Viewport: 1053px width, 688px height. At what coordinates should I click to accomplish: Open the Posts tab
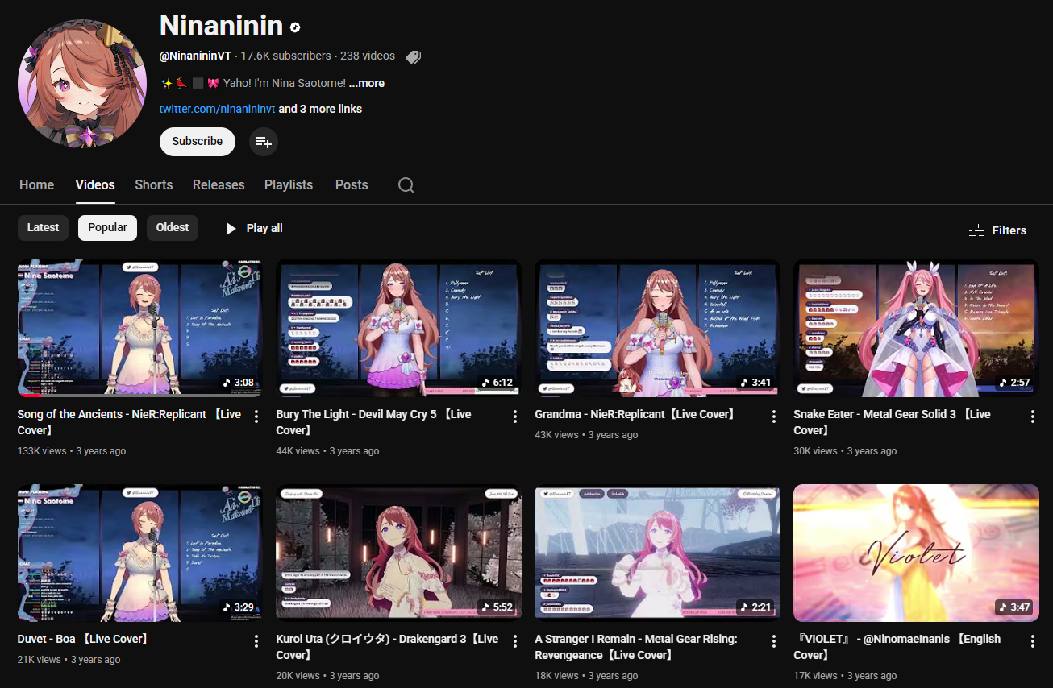[352, 185]
